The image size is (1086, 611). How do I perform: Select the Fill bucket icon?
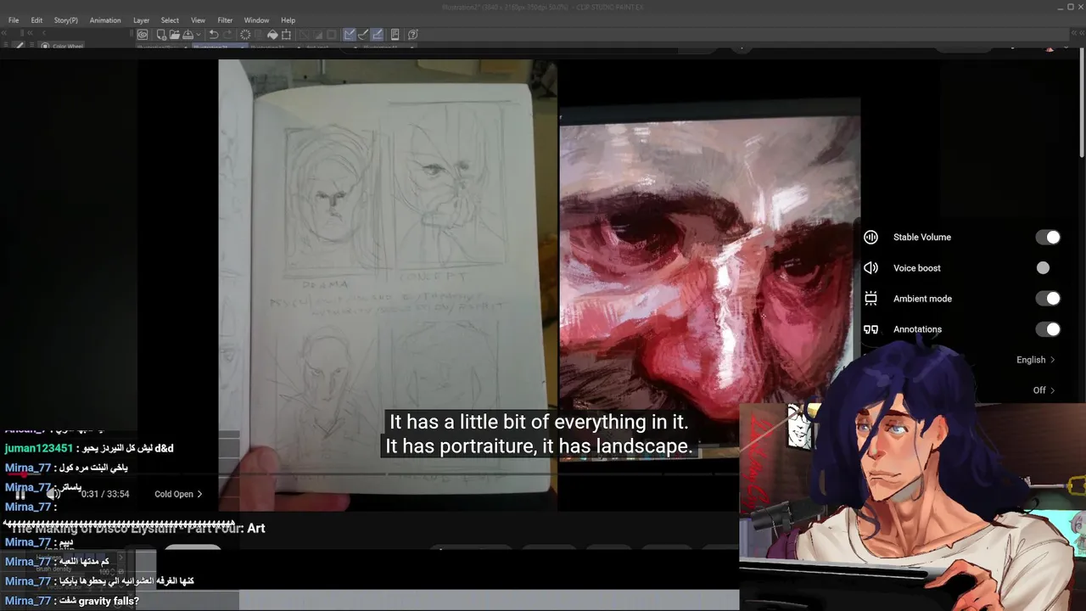(x=272, y=35)
